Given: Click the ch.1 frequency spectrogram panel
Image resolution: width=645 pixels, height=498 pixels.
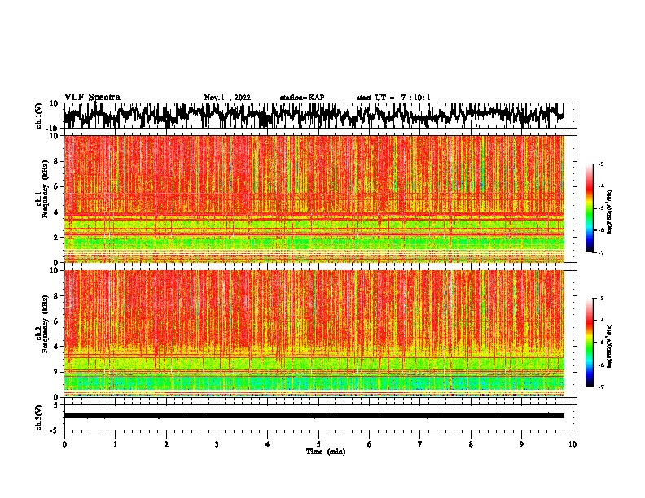Looking at the screenshot, I should coord(314,199).
